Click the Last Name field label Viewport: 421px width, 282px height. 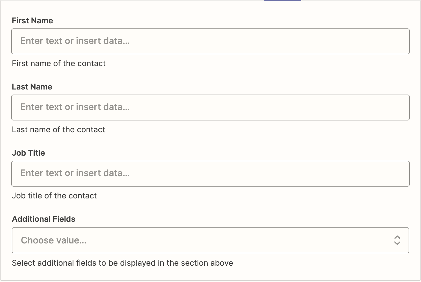32,87
